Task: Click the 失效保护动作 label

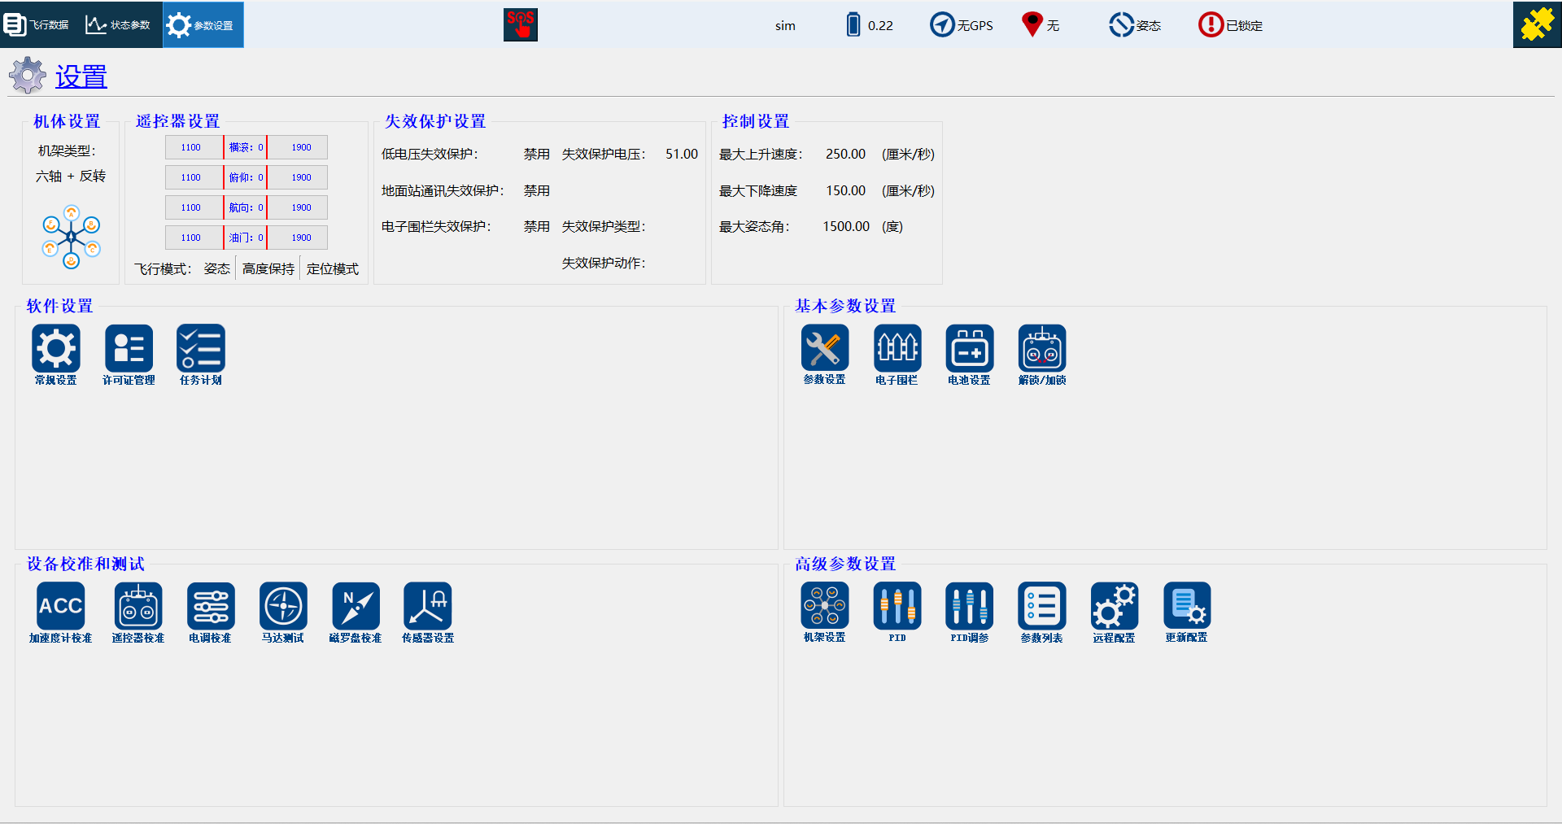Action: click(x=604, y=263)
